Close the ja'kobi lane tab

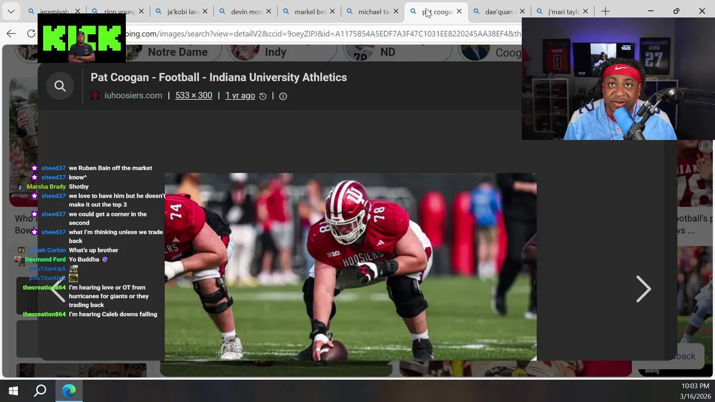click(204, 11)
